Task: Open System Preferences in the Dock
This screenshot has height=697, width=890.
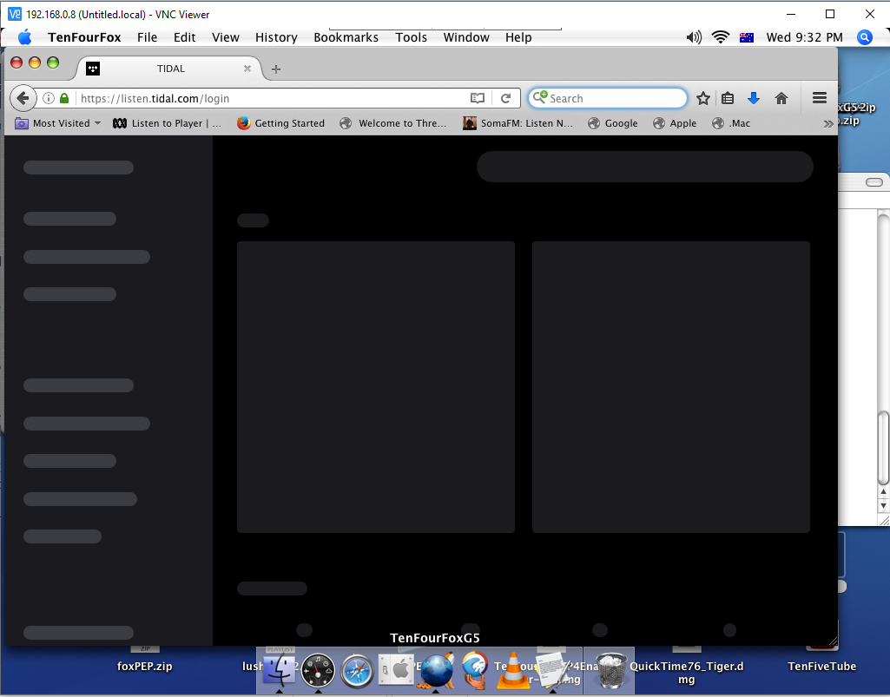Action: pos(396,670)
